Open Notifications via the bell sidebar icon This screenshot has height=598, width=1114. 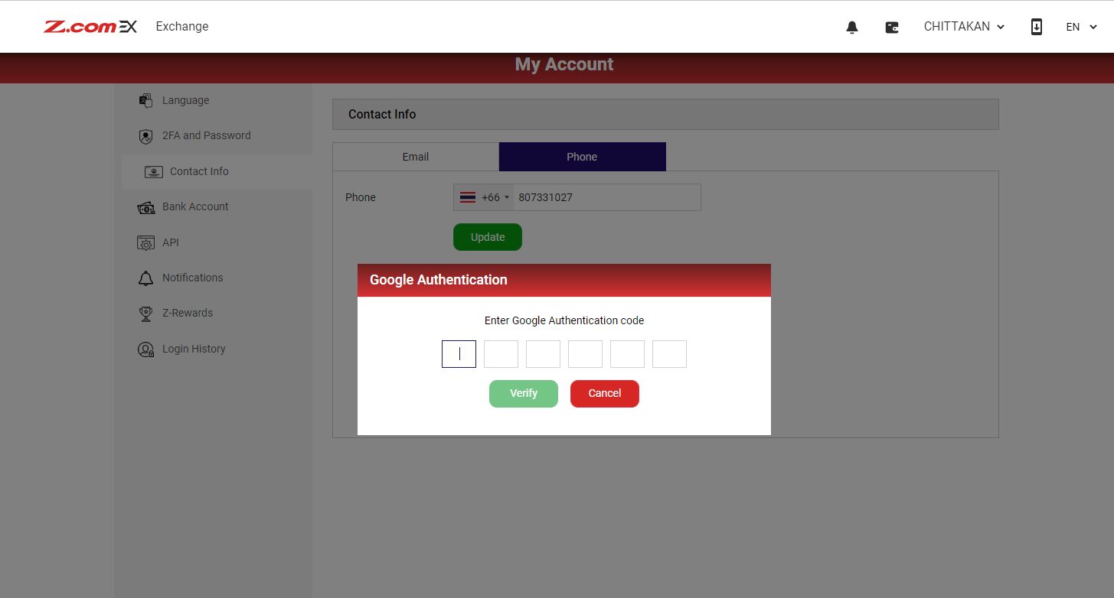(x=145, y=278)
